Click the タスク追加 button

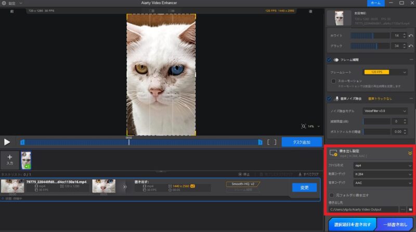click(x=301, y=142)
